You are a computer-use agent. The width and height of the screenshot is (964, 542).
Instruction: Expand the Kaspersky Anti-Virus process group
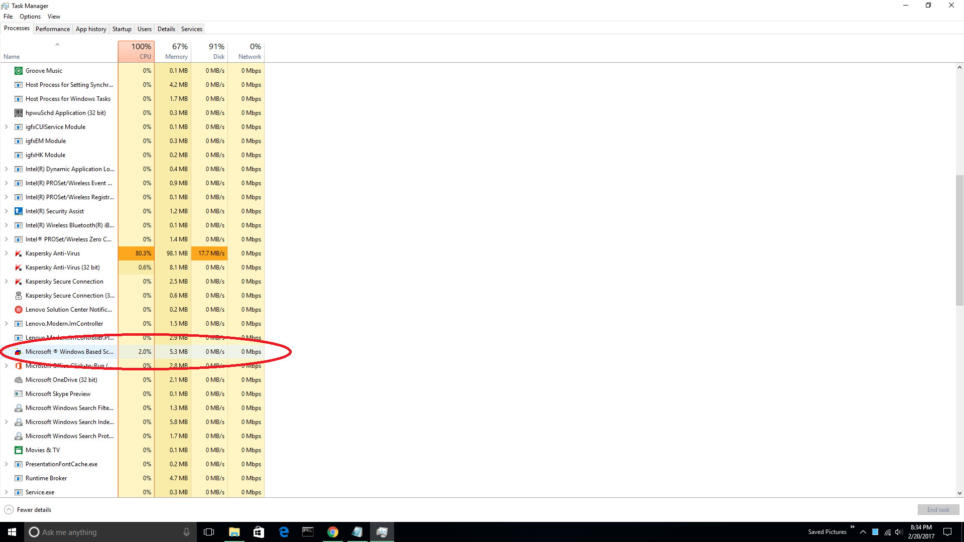click(7, 253)
